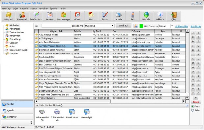Open the SMS phone icon
The width and height of the screenshot is (204, 130).
[x=133, y=16]
